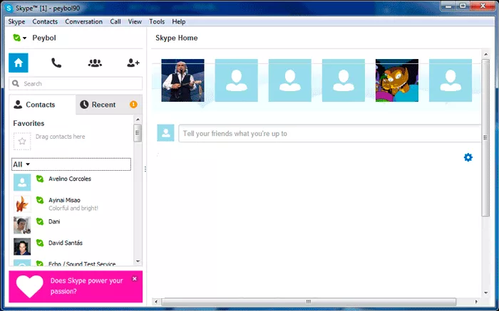Close the pink Skype passion banner
Image resolution: width=499 pixels, height=311 pixels.
tap(135, 278)
